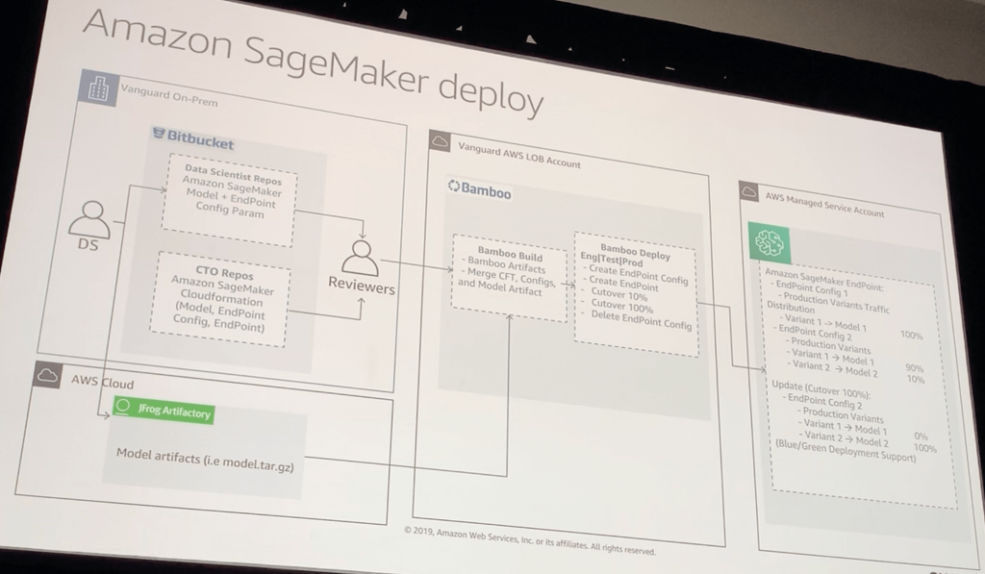Click the 'AWS Cloud' label
This screenshot has width=985, height=574.
(x=102, y=381)
